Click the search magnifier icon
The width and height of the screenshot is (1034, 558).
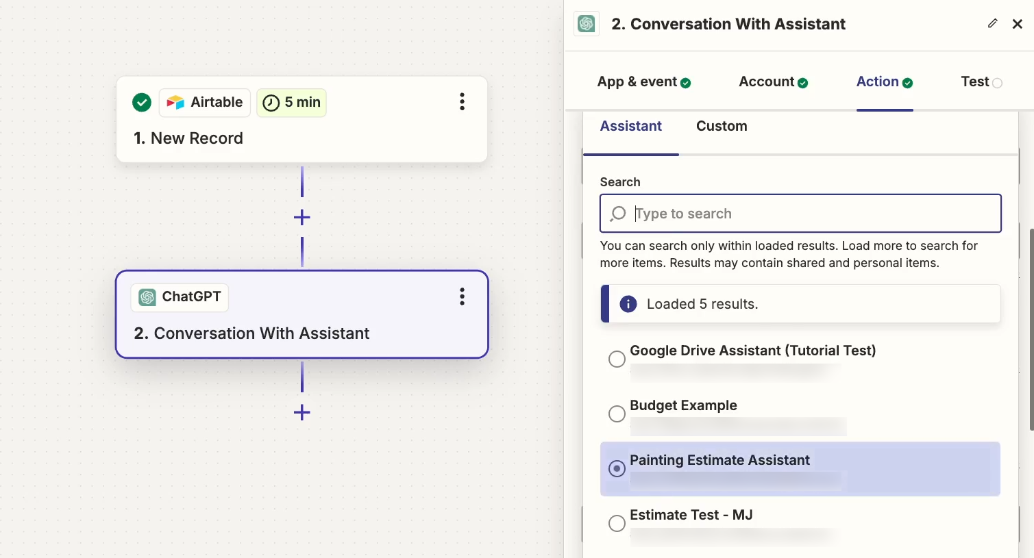click(618, 214)
